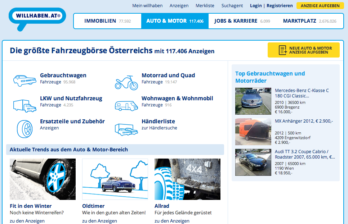Browse the LKW und Nutzfahrzeug link
The image size is (348, 224).
pos(71,99)
